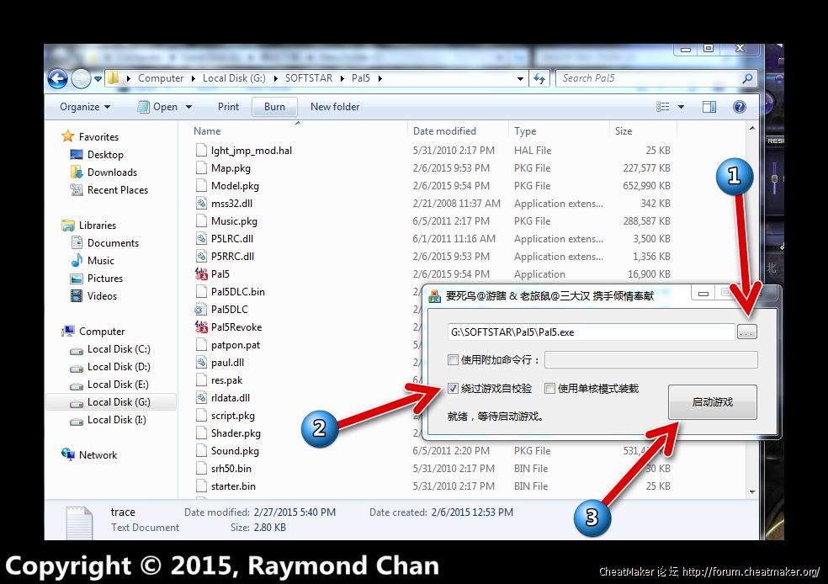
Task: Click the Back navigation arrow
Action: pos(57,79)
